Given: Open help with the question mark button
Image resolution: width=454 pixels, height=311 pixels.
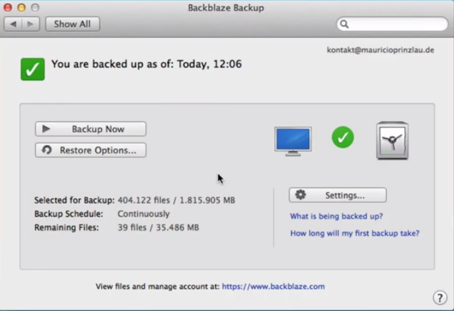Looking at the screenshot, I should [x=440, y=297].
